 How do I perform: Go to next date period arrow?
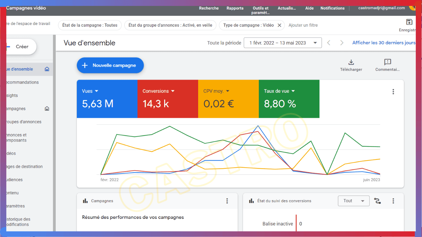pos(342,43)
